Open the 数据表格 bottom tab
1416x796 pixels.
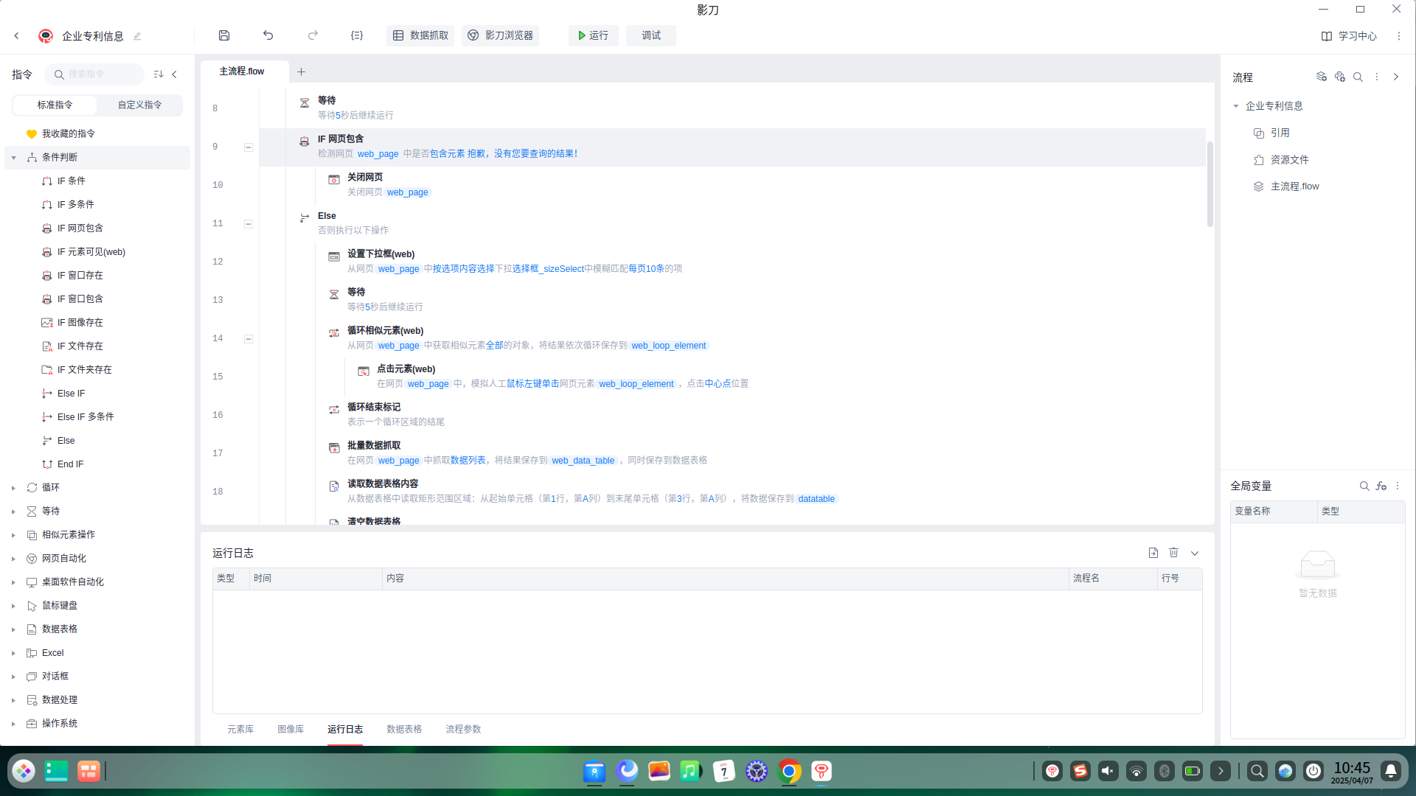click(x=404, y=729)
